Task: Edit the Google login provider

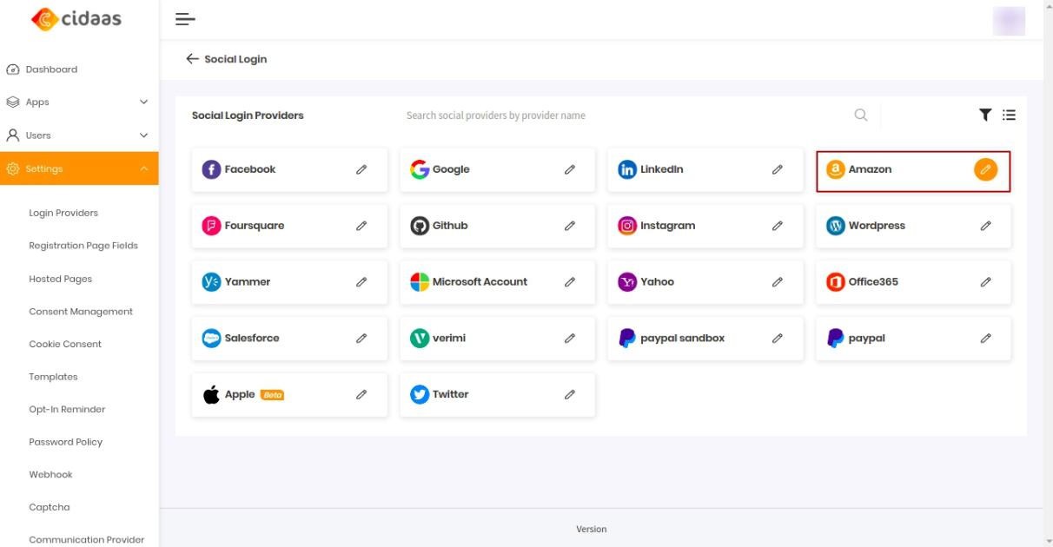Action: pos(570,170)
